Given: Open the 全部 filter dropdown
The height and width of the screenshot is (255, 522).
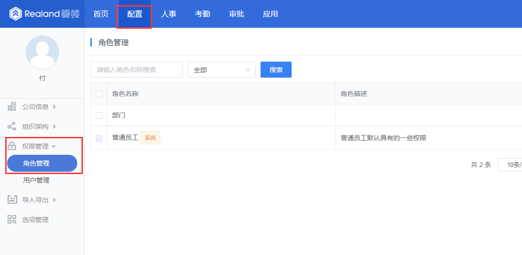Looking at the screenshot, I should [222, 70].
